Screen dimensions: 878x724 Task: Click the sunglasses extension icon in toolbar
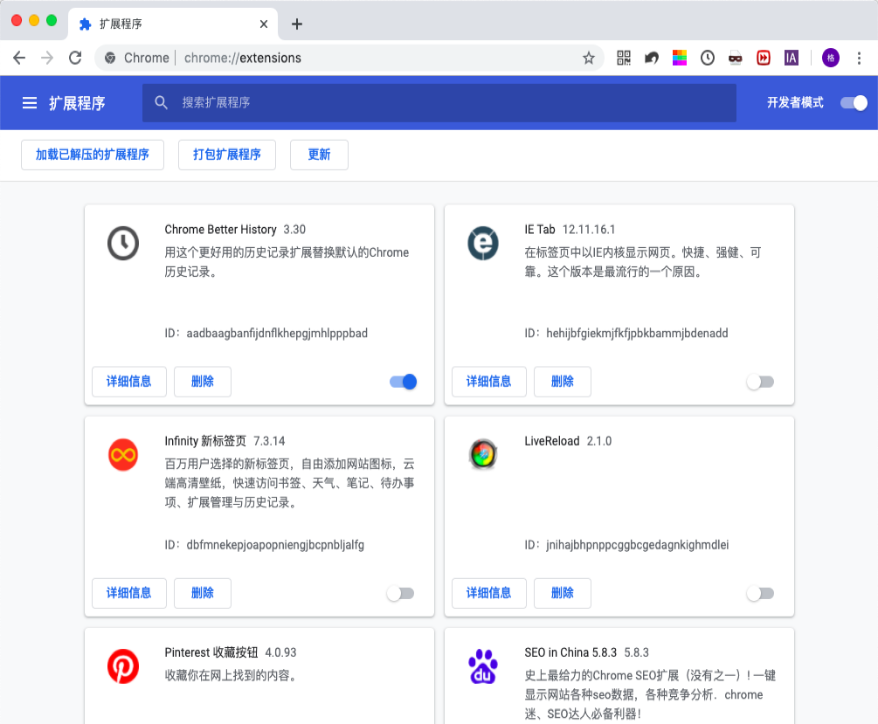pyautogui.click(x=736, y=58)
